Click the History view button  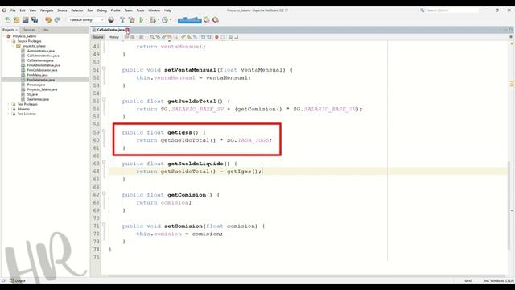(x=113, y=37)
